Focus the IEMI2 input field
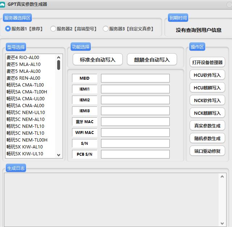Image resolution: width=232 pixels, height=227 pixels. pos(135,100)
